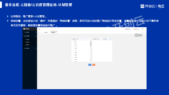Image resolution: width=169 pixels, height=95 pixels.
Task: Check the 中国 checkbox
Action: click(x=73, y=41)
